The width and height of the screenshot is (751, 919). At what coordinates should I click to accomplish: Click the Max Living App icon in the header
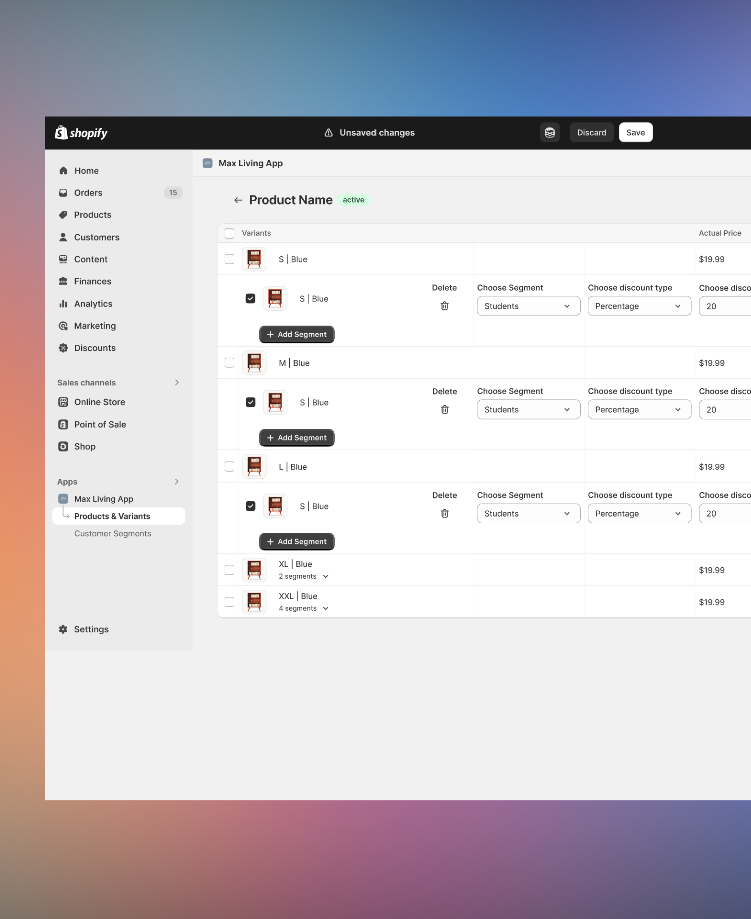pyautogui.click(x=208, y=163)
